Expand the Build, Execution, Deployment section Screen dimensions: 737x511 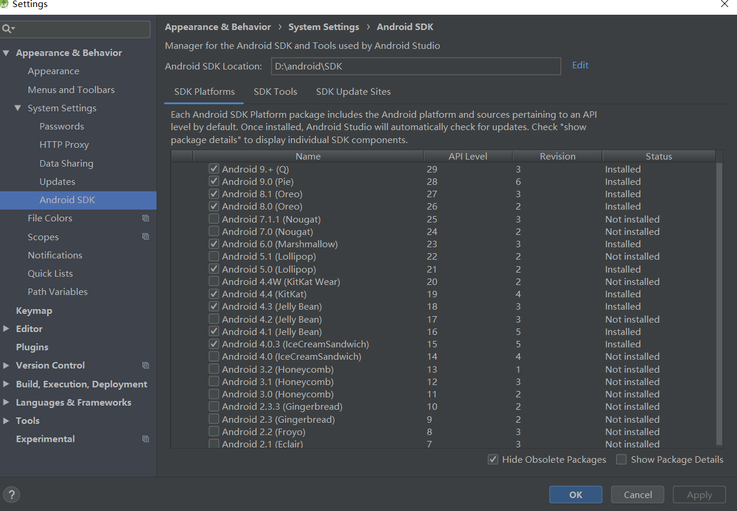click(x=6, y=384)
